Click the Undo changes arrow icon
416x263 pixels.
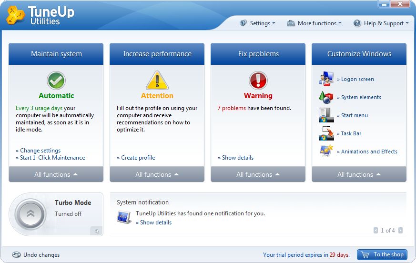pos(16,254)
